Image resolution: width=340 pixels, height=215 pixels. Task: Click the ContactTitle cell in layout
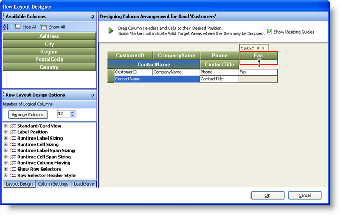point(219,79)
